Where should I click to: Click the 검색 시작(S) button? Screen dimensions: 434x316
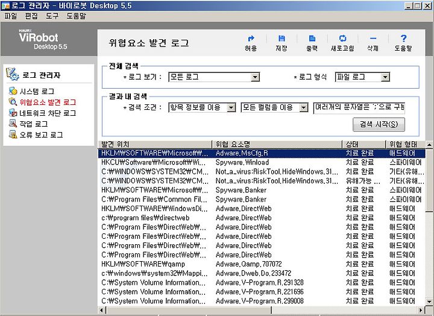click(x=379, y=124)
